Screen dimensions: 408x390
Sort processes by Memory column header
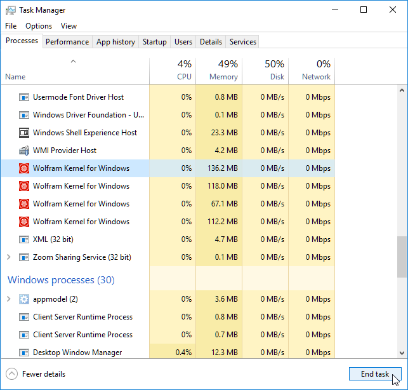[x=219, y=71]
